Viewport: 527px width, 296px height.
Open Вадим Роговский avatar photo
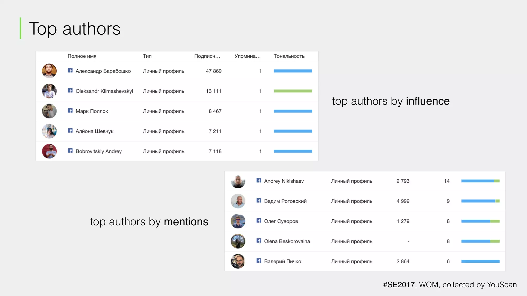pos(238,201)
